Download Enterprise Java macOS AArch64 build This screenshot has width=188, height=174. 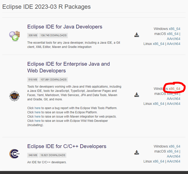pyautogui.click(x=174, y=99)
